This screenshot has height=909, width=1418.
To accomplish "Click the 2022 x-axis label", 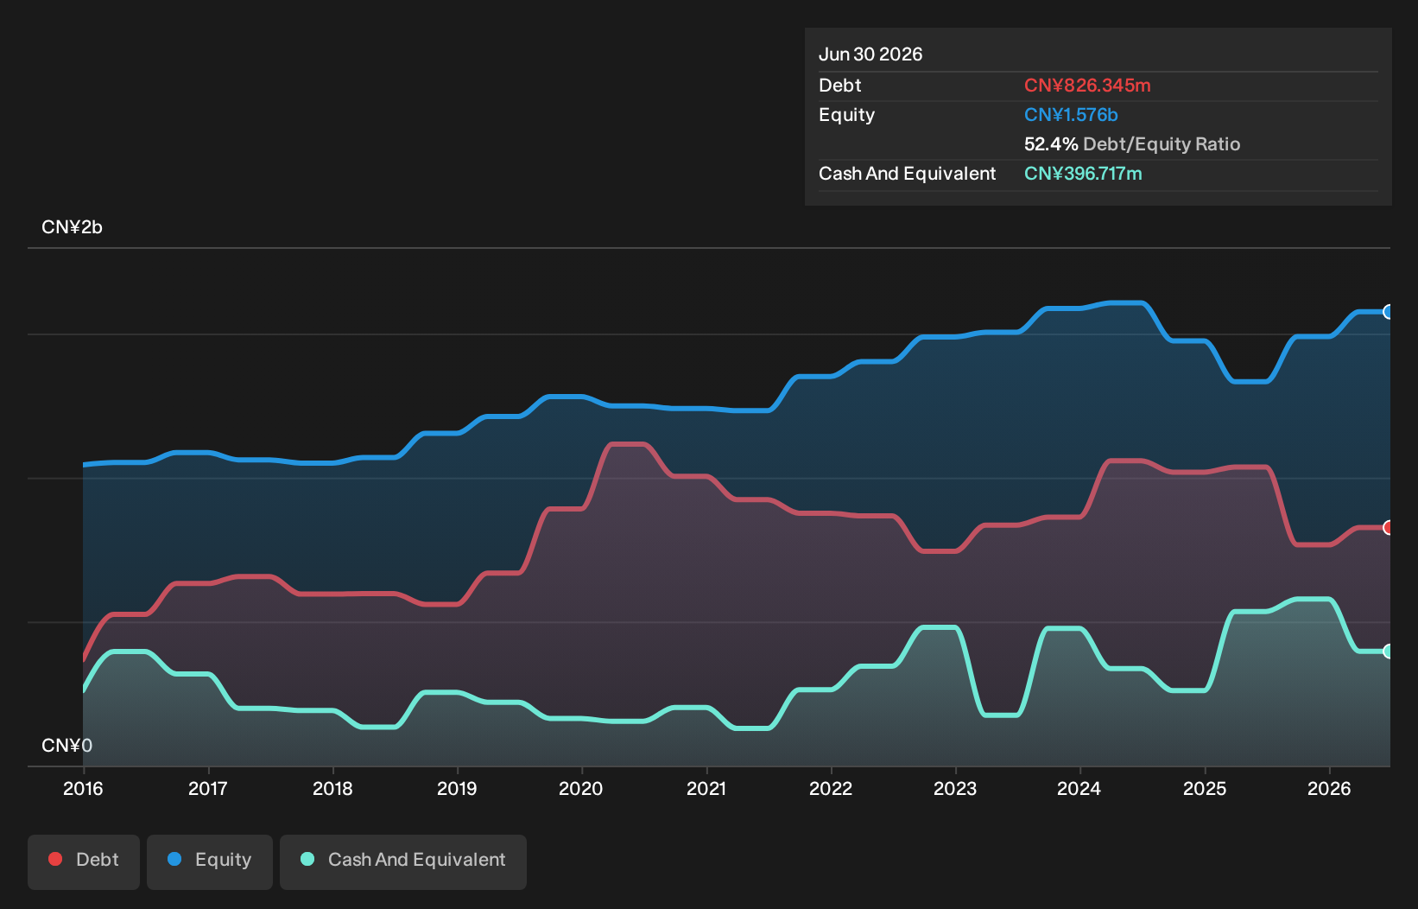I will click(x=831, y=788).
